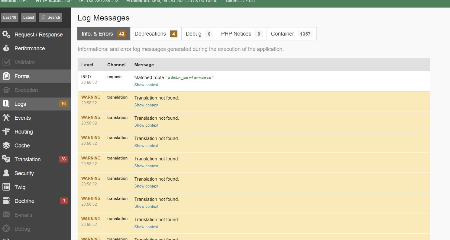Switch to the PHP Notices tab
The image size is (450, 240).
pyautogui.click(x=242, y=34)
